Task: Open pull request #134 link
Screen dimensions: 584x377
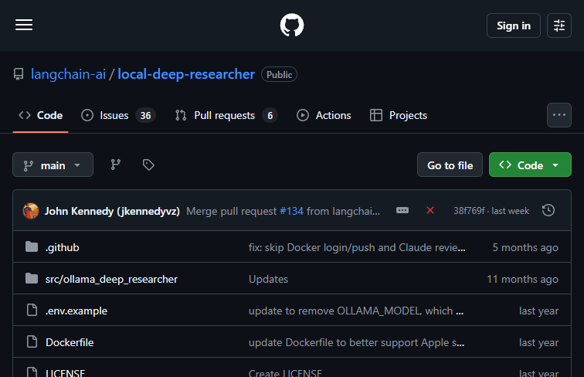Action: pyautogui.click(x=292, y=211)
